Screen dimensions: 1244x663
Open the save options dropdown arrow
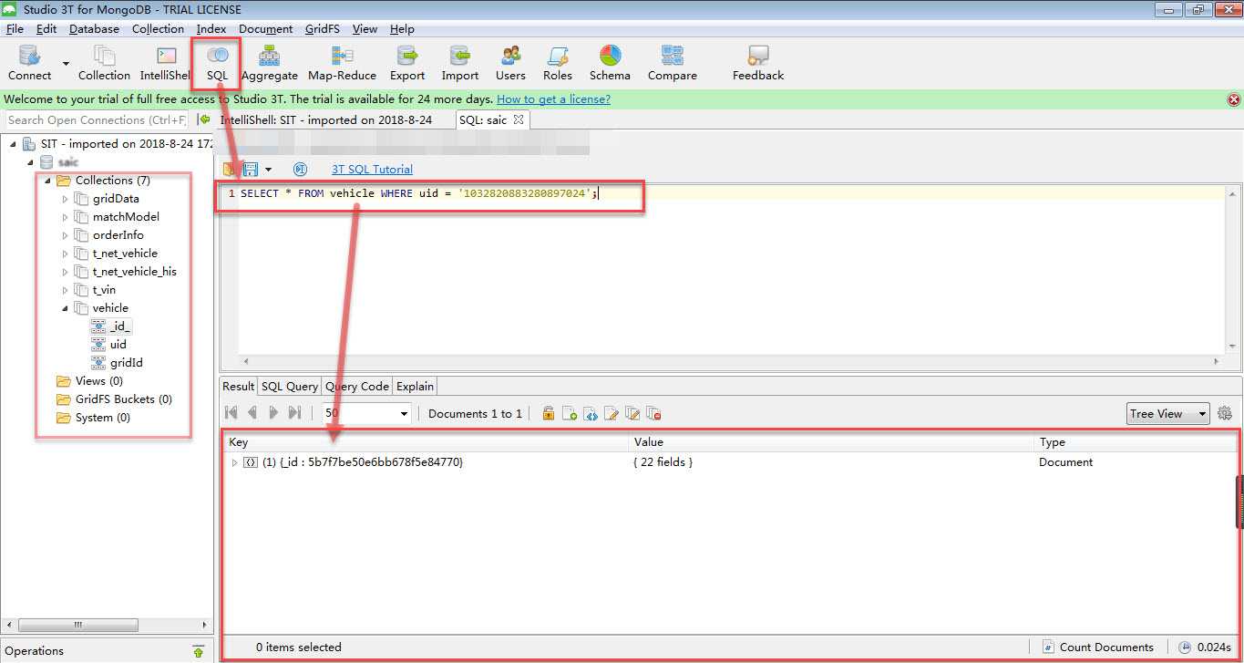click(268, 170)
